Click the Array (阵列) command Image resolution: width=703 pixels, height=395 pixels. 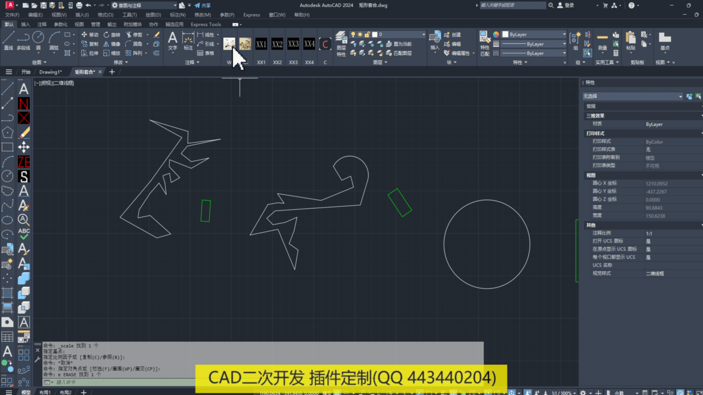click(135, 53)
